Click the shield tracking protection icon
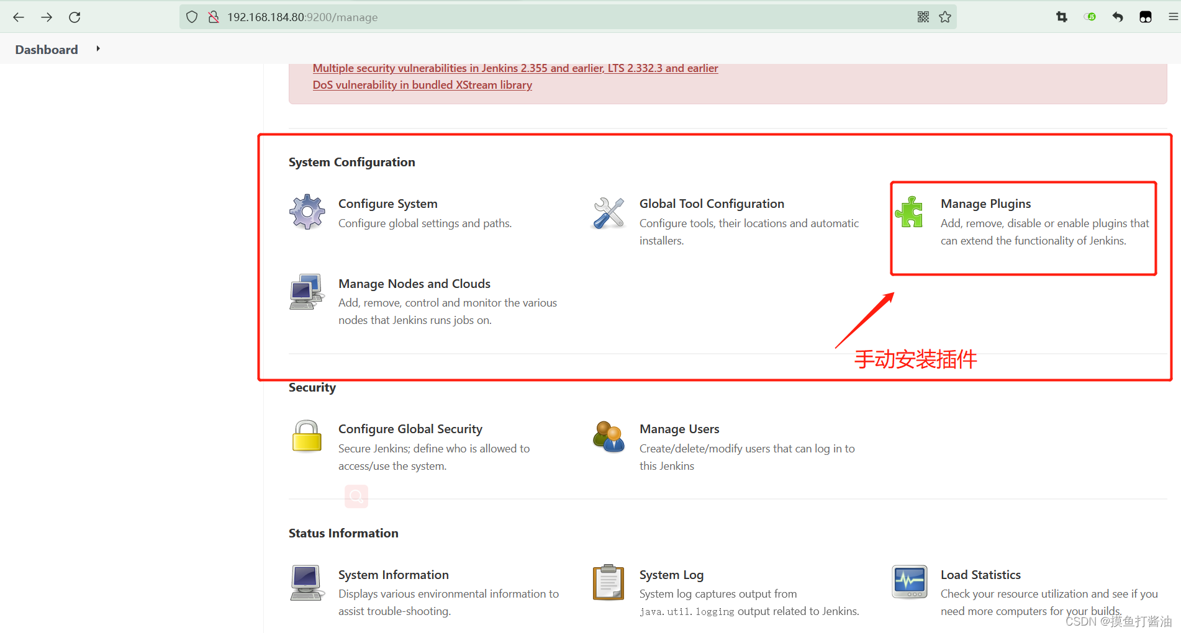Image resolution: width=1181 pixels, height=633 pixels. [192, 17]
